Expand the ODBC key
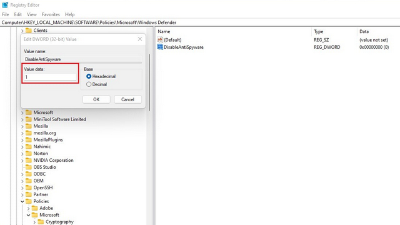 22,174
